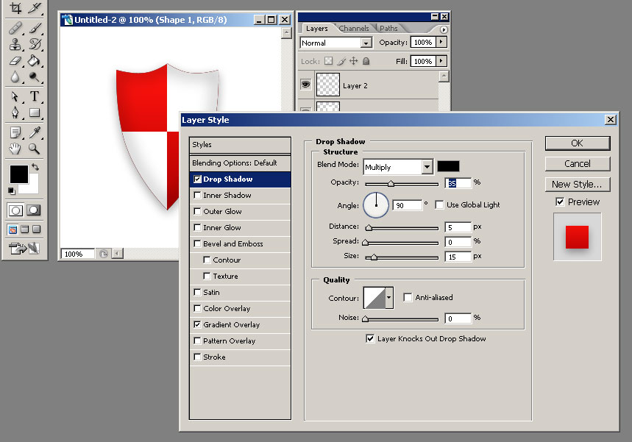The width and height of the screenshot is (632, 442).
Task: Enable Bevel and Emboss
Action: click(197, 243)
